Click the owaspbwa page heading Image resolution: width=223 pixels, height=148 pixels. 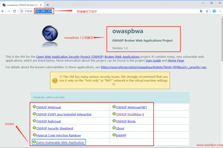128,31
